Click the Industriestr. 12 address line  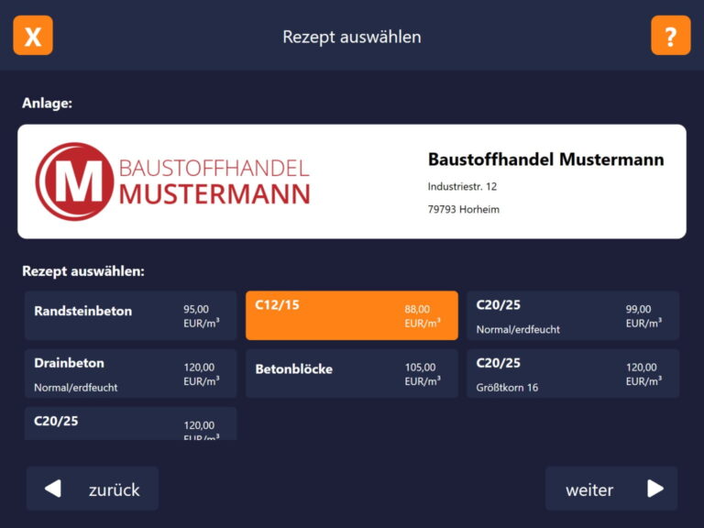click(462, 186)
